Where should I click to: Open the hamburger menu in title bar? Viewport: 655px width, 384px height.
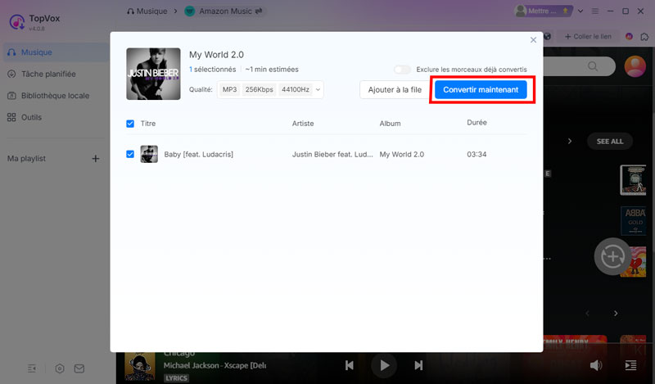tap(595, 11)
